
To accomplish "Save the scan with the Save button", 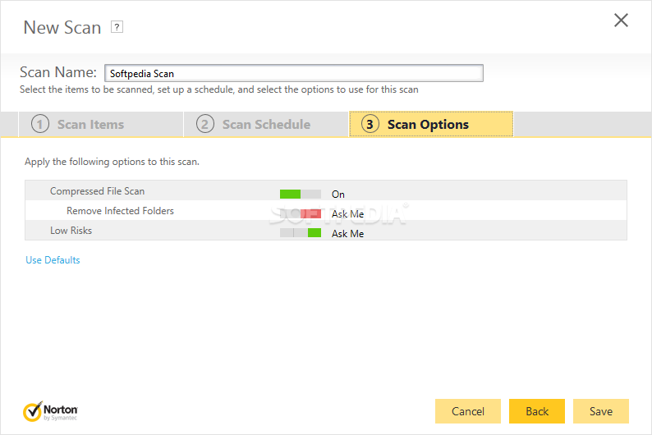I will (x=601, y=411).
